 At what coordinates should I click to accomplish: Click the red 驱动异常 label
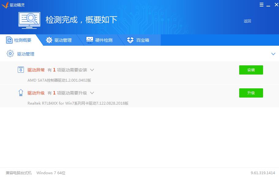click(x=36, y=70)
